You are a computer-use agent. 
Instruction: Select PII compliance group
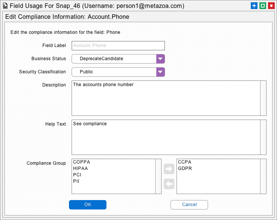pyautogui.click(x=76, y=181)
